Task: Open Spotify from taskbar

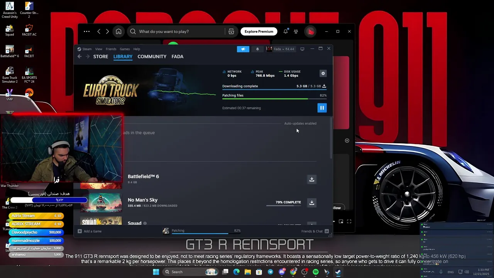Action: (x=316, y=272)
